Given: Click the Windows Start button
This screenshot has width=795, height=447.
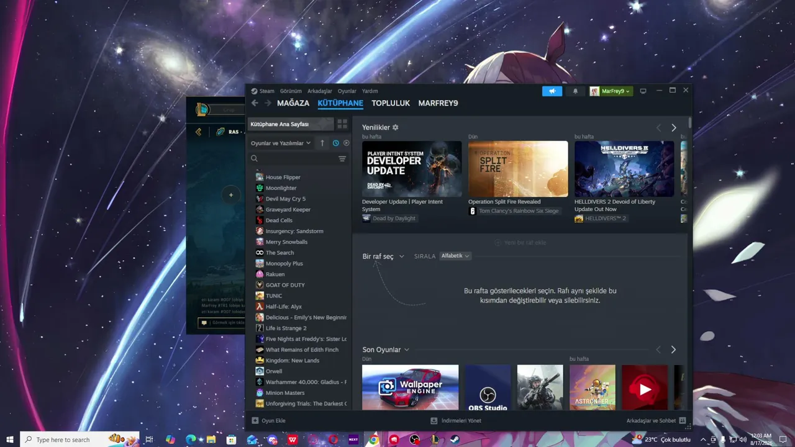Looking at the screenshot, I should coord(9,440).
